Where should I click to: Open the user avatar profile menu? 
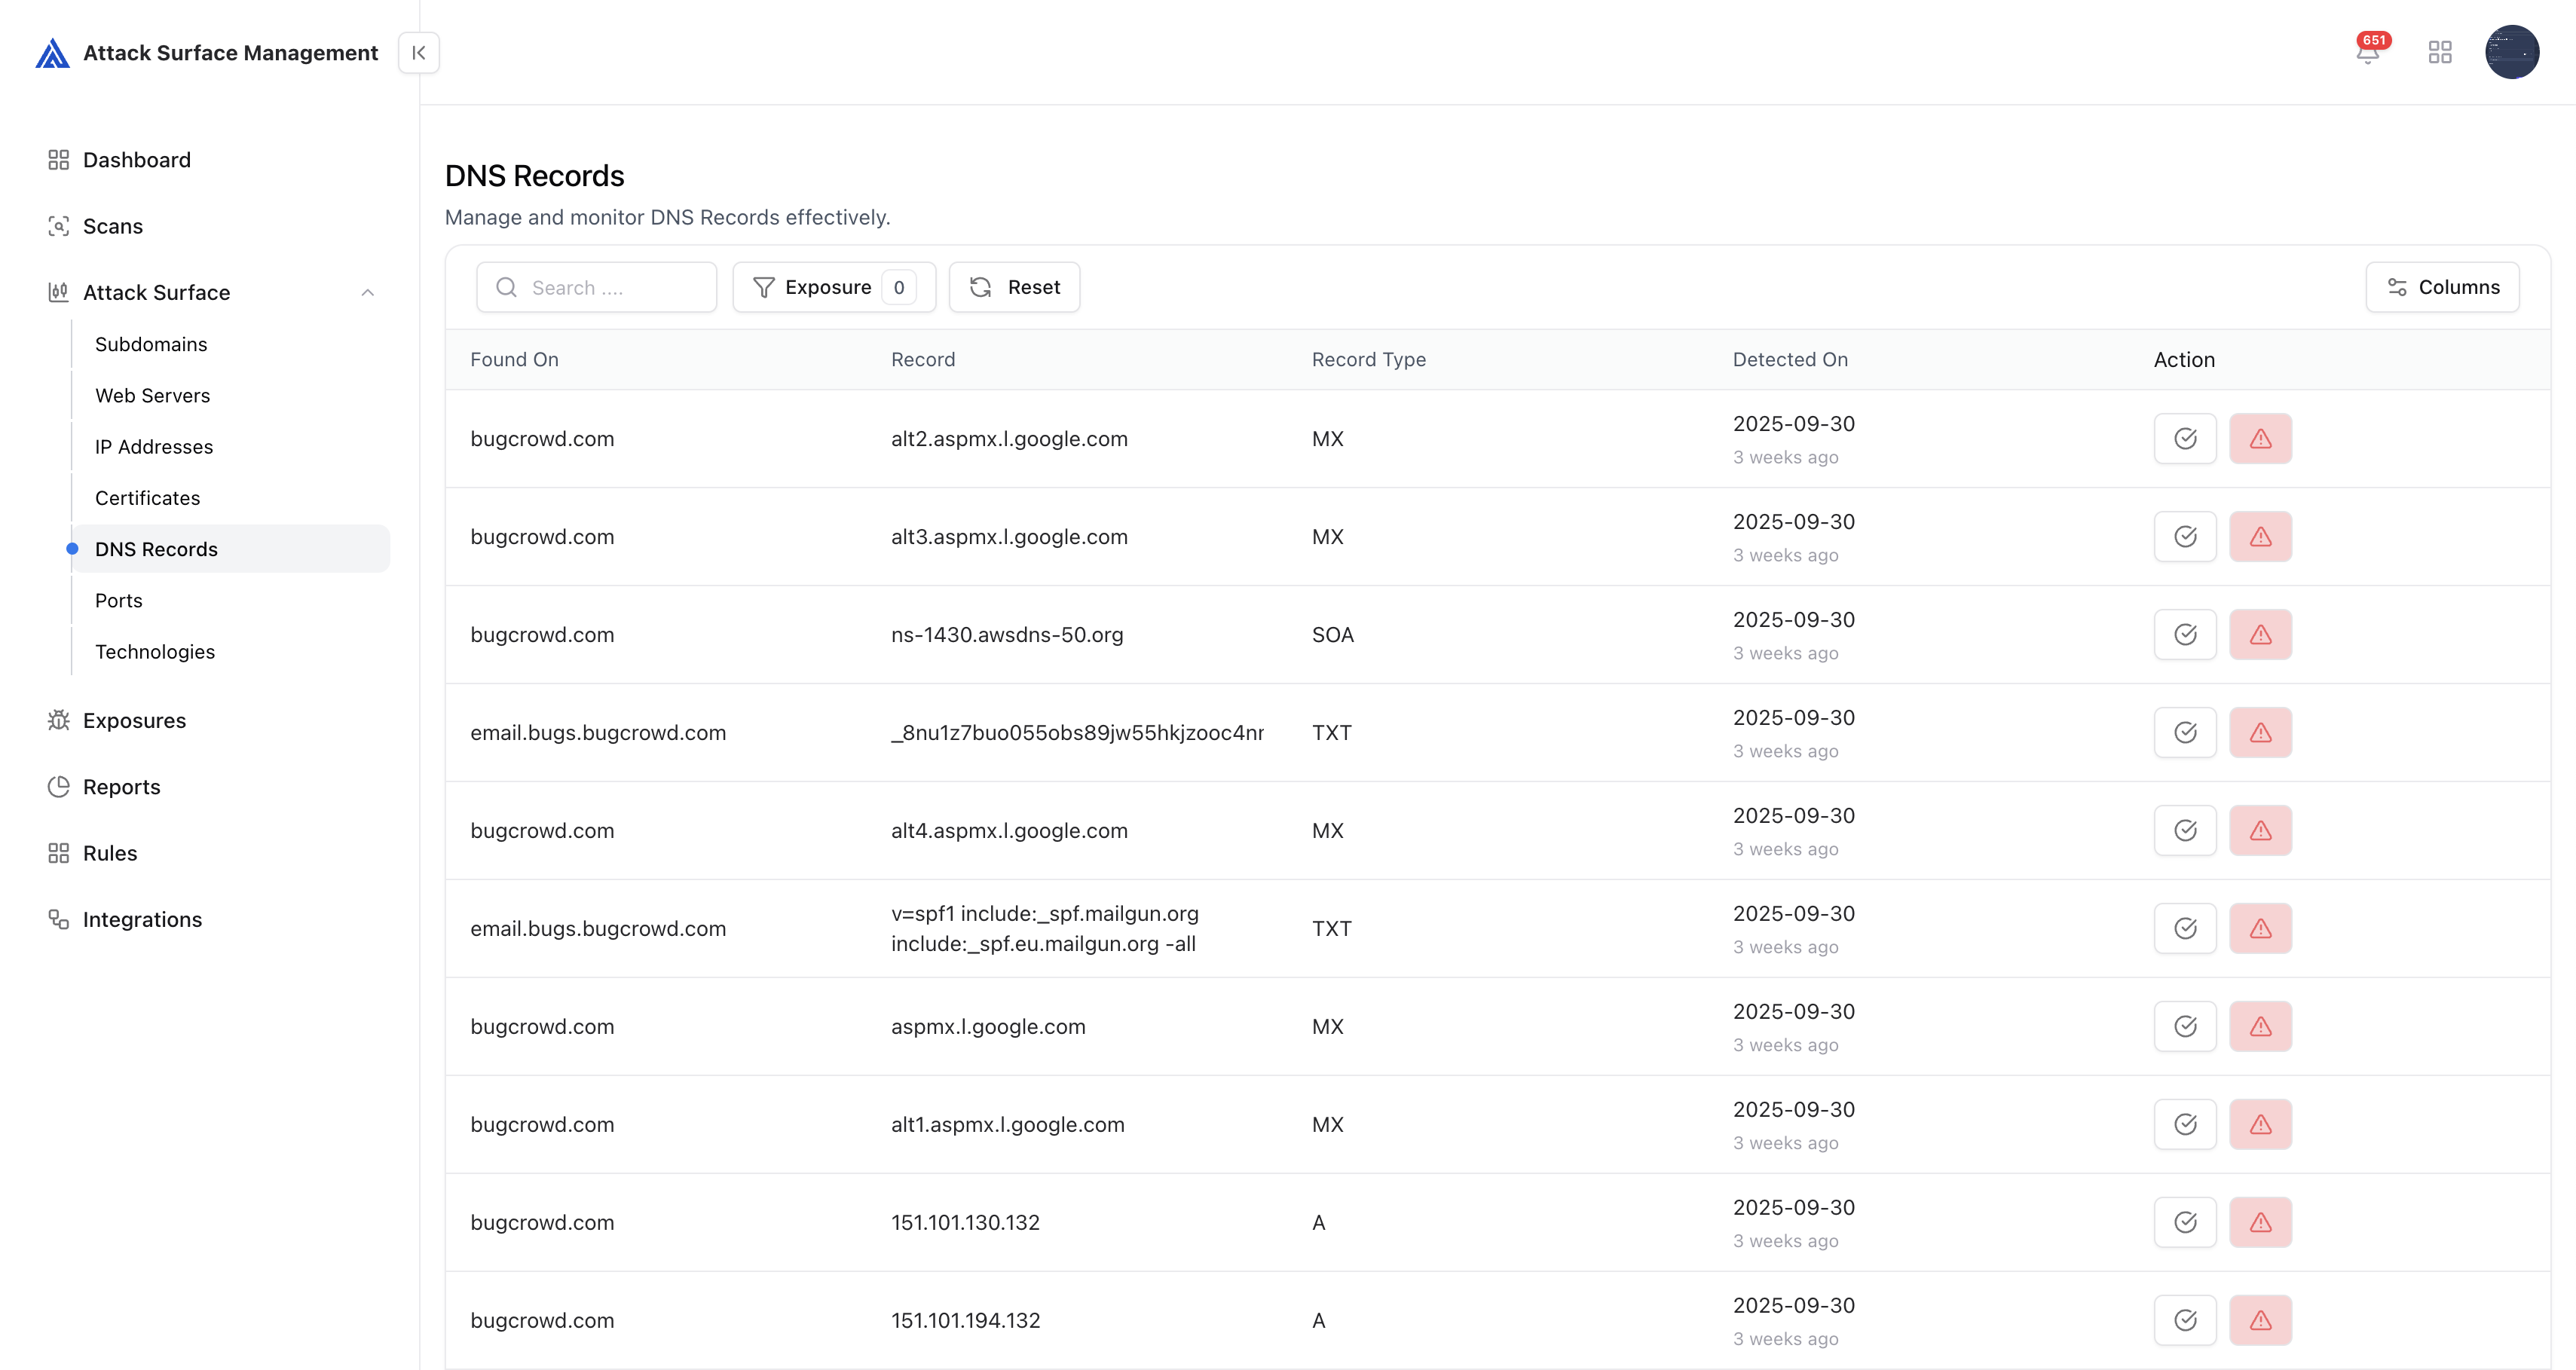[x=2511, y=52]
